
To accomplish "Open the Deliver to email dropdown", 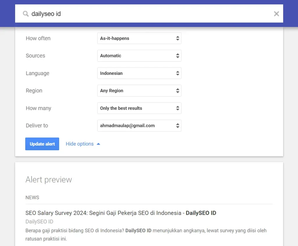I will [139, 125].
